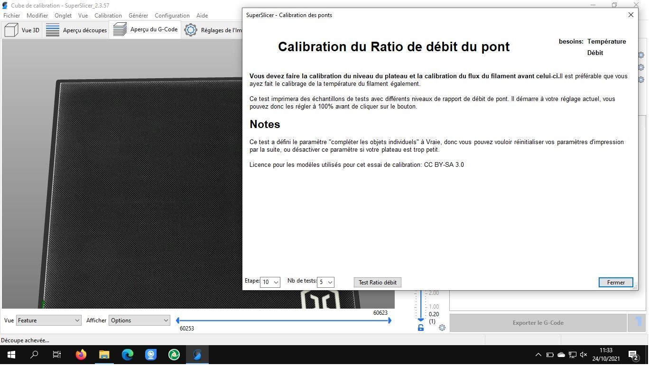Open the Onglet menu
The height and width of the screenshot is (366, 649).
63,15
